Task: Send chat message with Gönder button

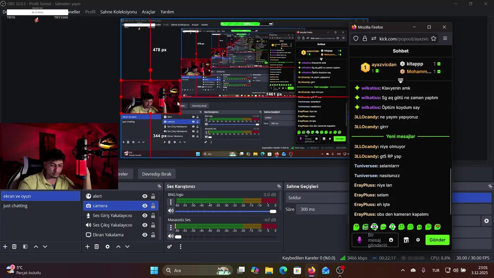Action: (x=438, y=240)
